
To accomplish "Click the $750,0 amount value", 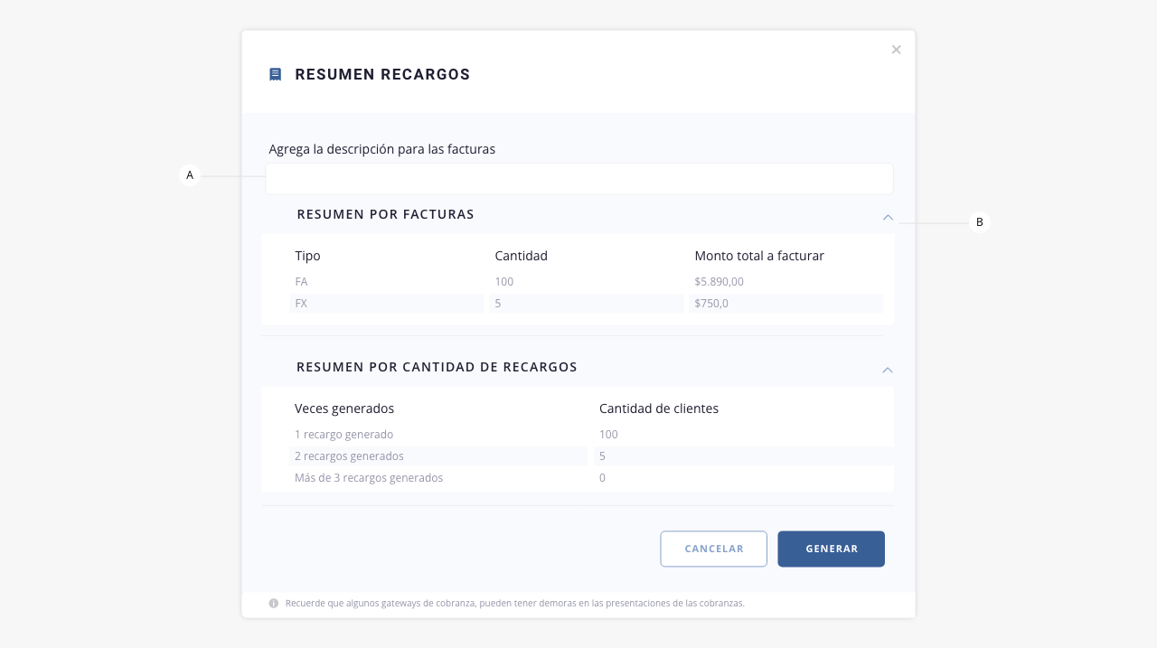I will [x=711, y=304].
